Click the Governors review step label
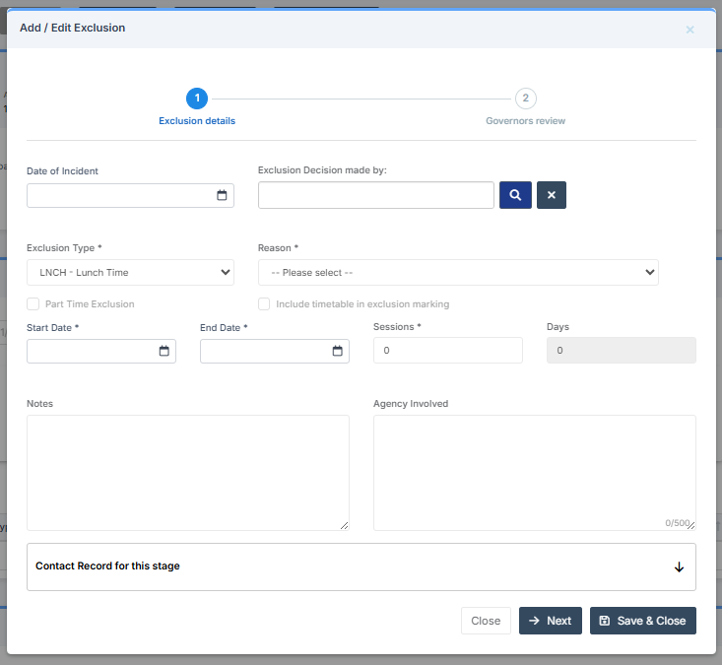This screenshot has height=665, width=722. click(525, 120)
